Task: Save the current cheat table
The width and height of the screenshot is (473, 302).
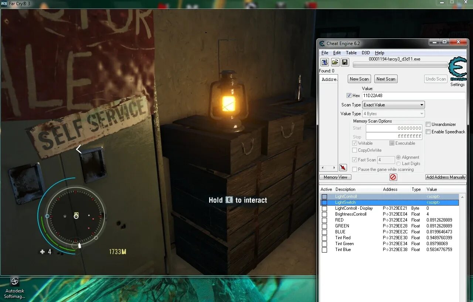Action: coord(345,62)
